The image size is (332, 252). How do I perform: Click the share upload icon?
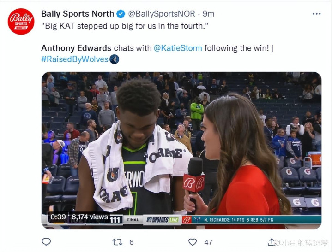[271, 242]
